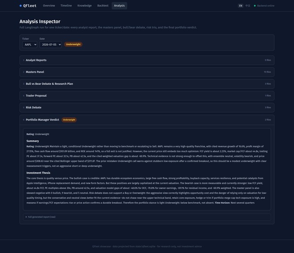The width and height of the screenshot is (294, 253).
Task: Click the Summary heading
Action: (x=33, y=141)
